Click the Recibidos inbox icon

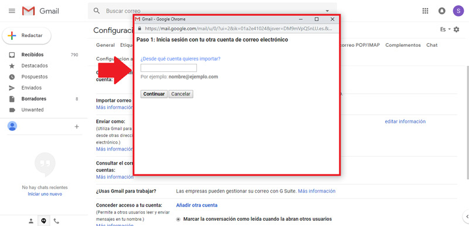12,55
